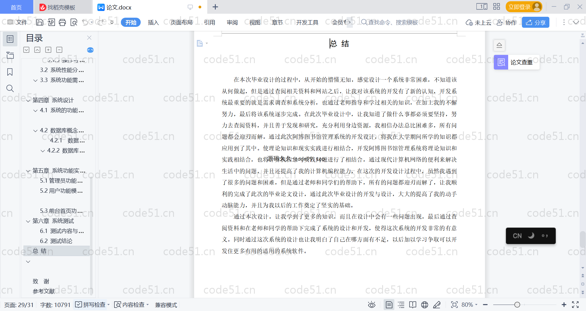This screenshot has height=311, width=586.
Task: Click the Undo arrow
Action: (x=85, y=22)
